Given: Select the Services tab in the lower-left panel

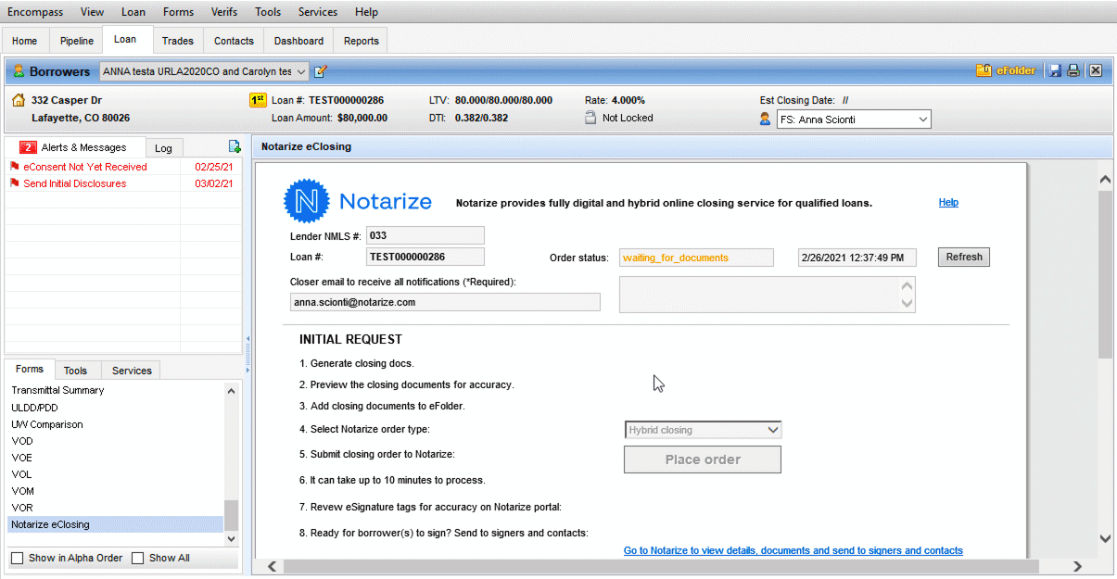Looking at the screenshot, I should (132, 371).
